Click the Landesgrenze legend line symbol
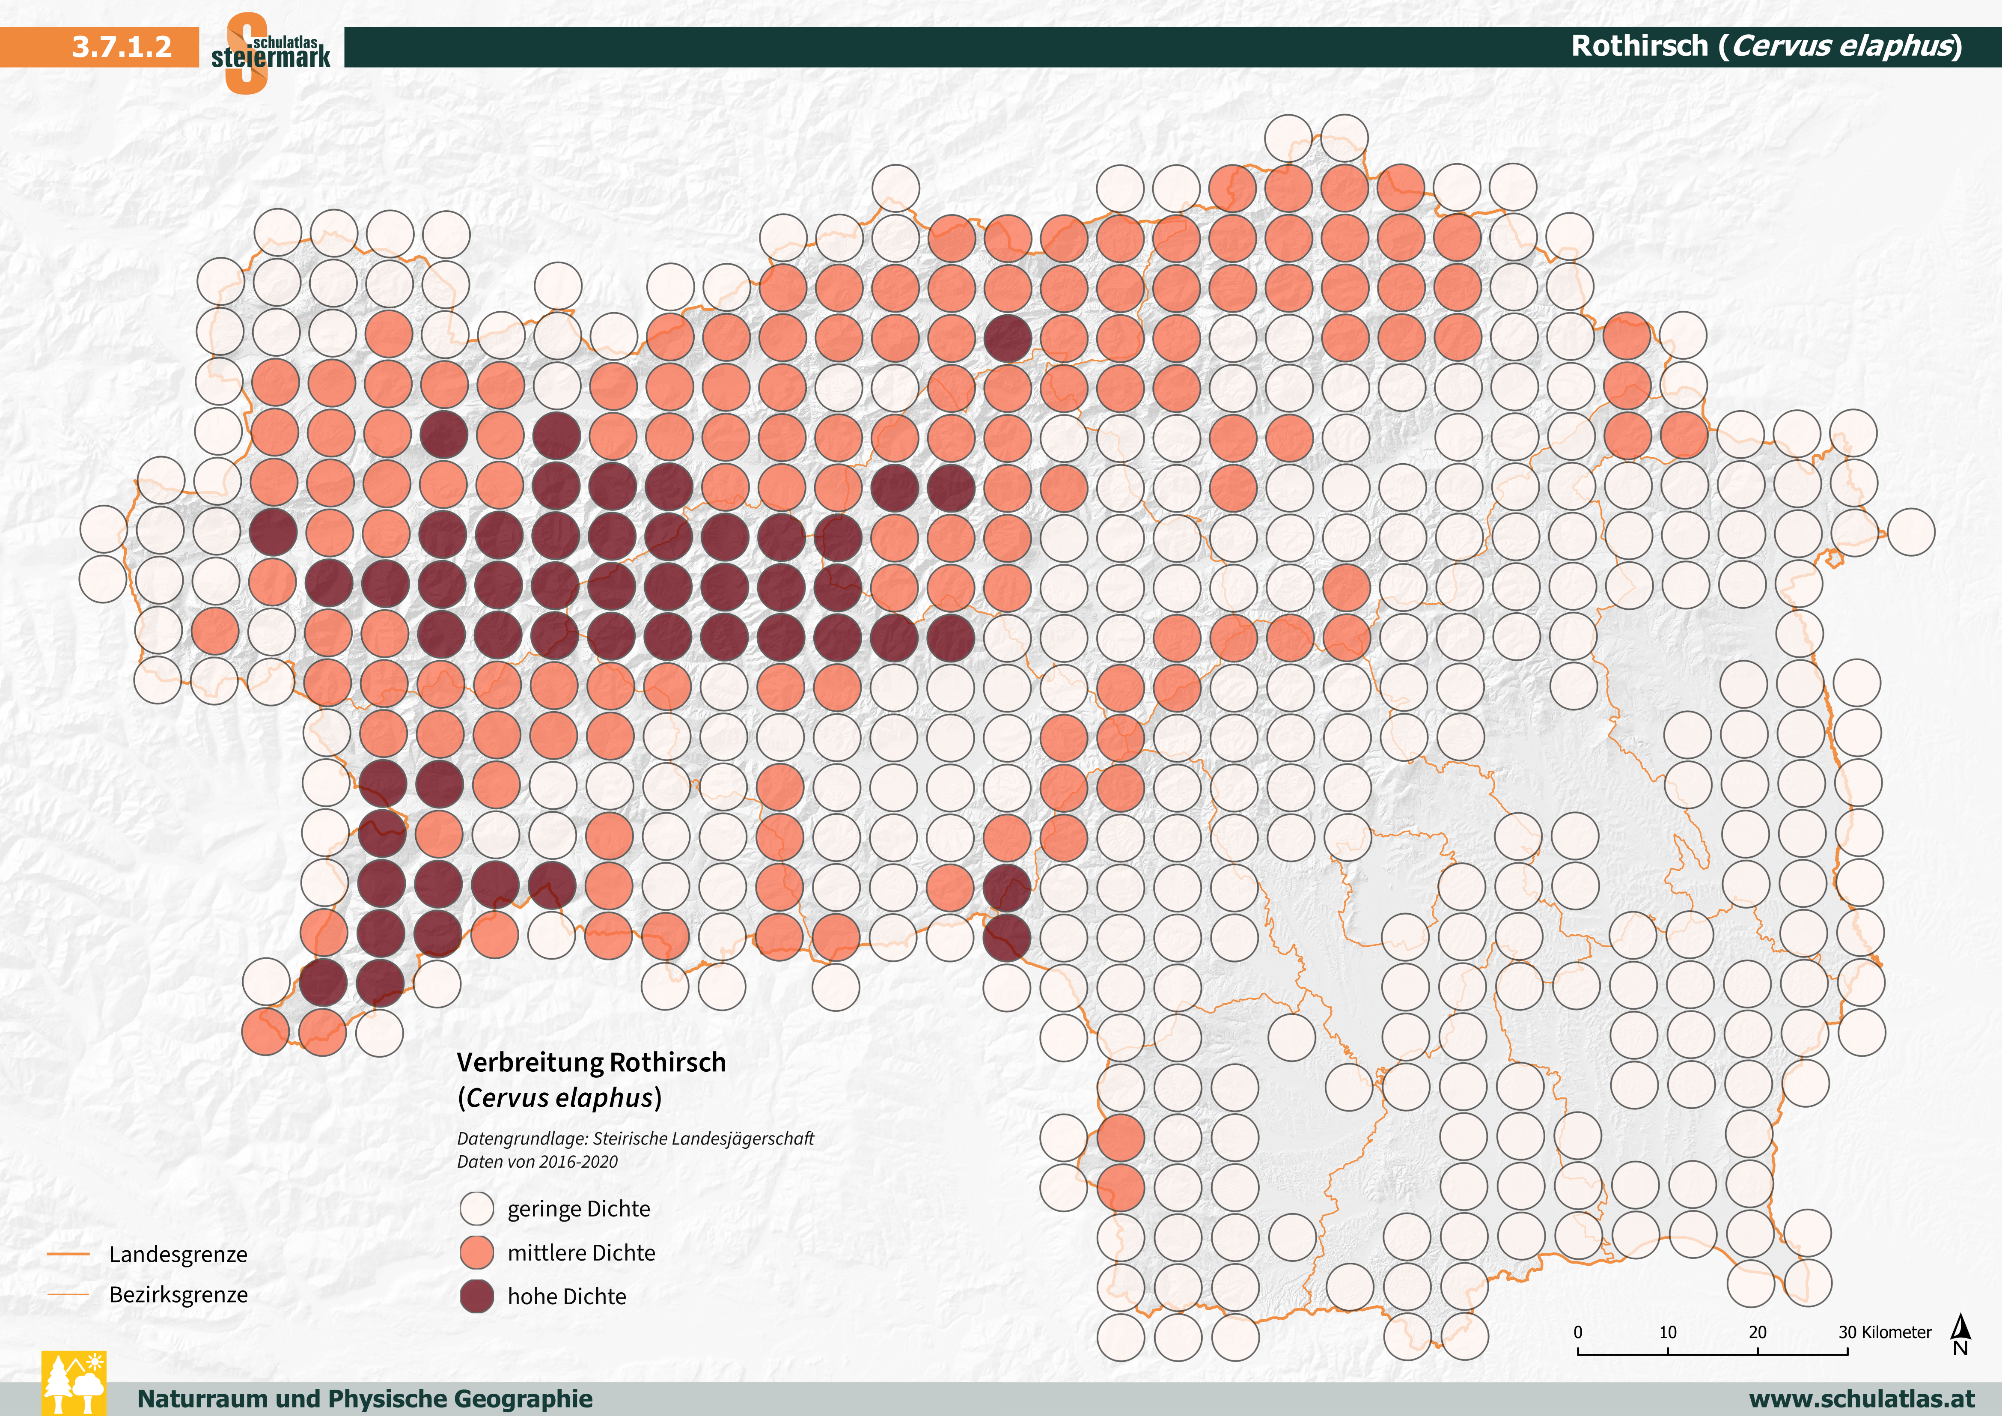 (x=69, y=1254)
